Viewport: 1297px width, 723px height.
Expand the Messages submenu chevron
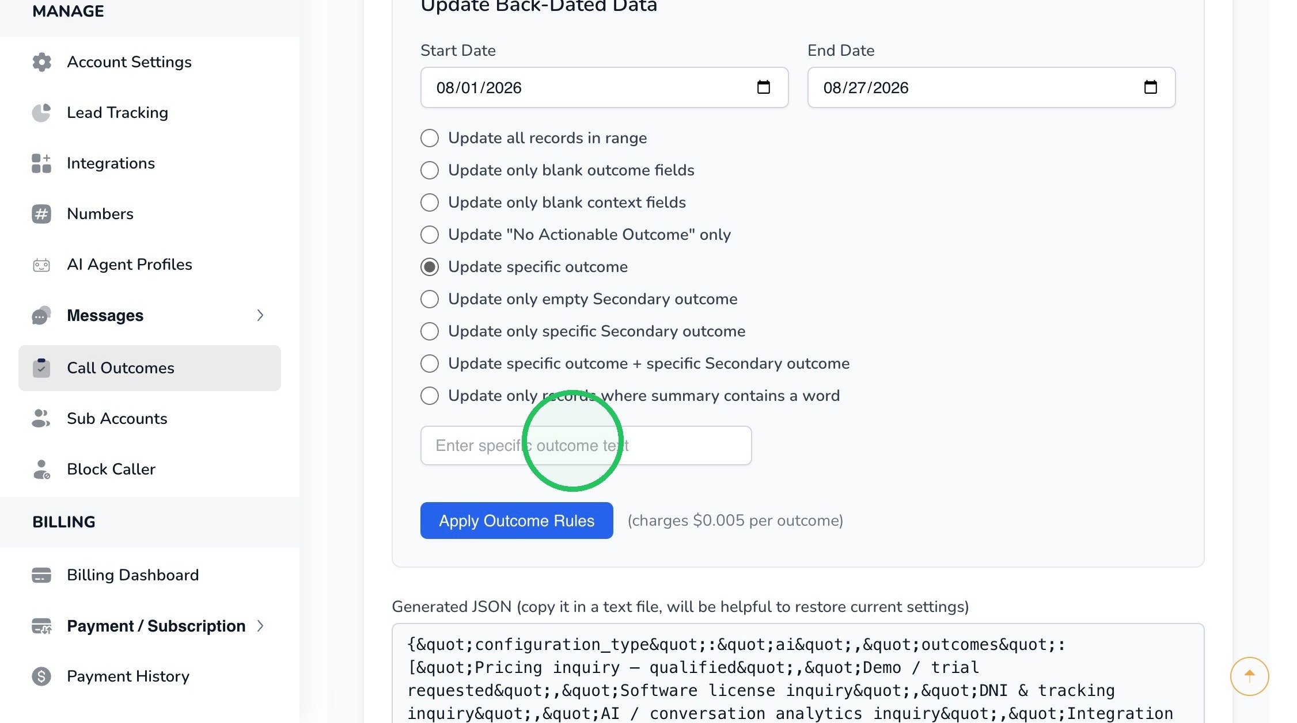(x=260, y=315)
